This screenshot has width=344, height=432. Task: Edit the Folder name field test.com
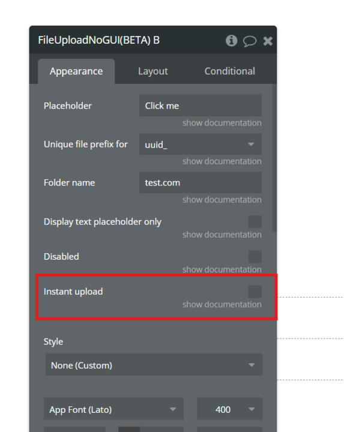click(x=201, y=182)
